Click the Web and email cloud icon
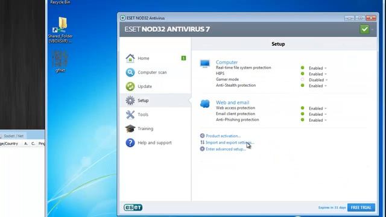386x217 pixels. pyautogui.click(x=205, y=104)
